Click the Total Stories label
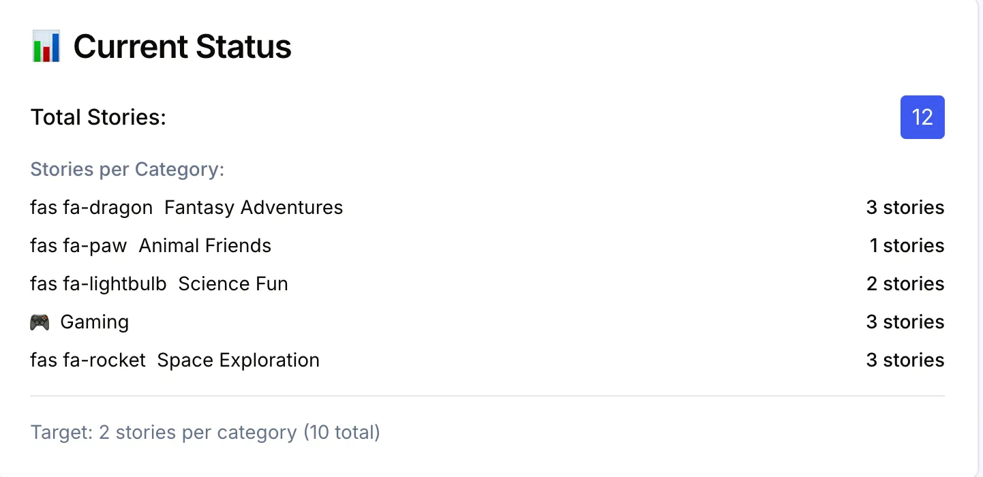This screenshot has width=983, height=477. (x=97, y=117)
